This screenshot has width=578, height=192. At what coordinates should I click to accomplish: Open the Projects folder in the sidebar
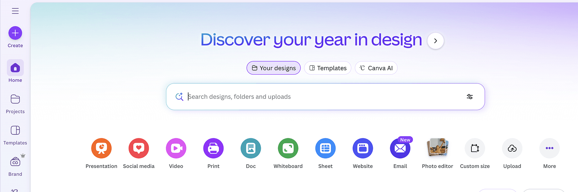(15, 99)
